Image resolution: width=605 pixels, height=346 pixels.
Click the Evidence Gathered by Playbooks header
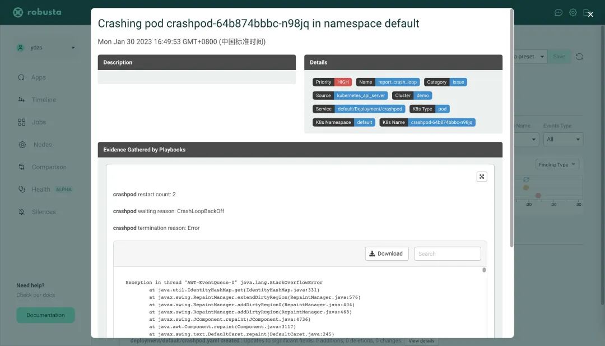point(300,149)
